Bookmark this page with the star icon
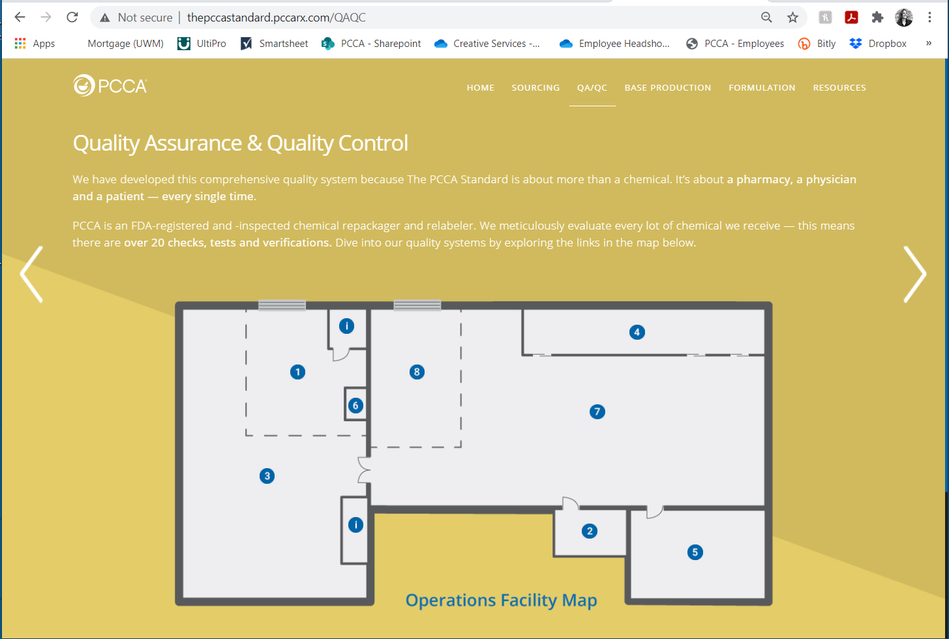The height and width of the screenshot is (639, 949). (792, 18)
